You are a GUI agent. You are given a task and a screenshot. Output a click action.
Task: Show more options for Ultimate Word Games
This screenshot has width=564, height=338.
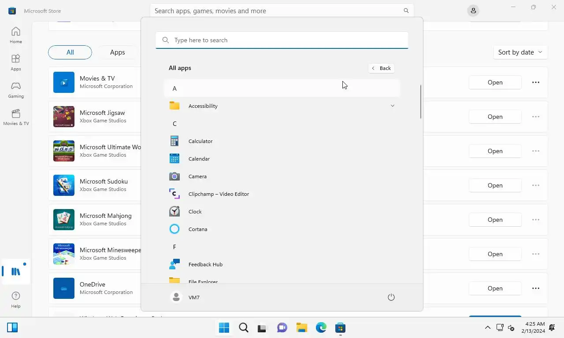(x=536, y=151)
